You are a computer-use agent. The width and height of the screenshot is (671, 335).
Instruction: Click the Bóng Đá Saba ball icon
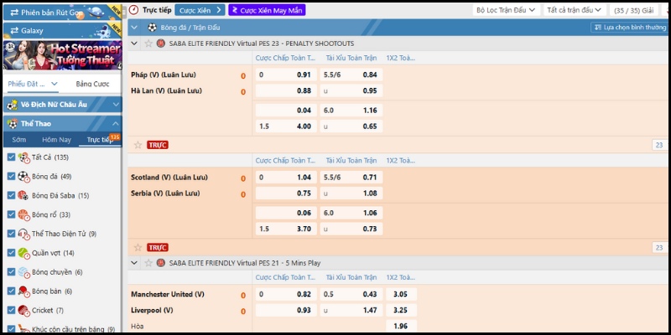click(23, 195)
